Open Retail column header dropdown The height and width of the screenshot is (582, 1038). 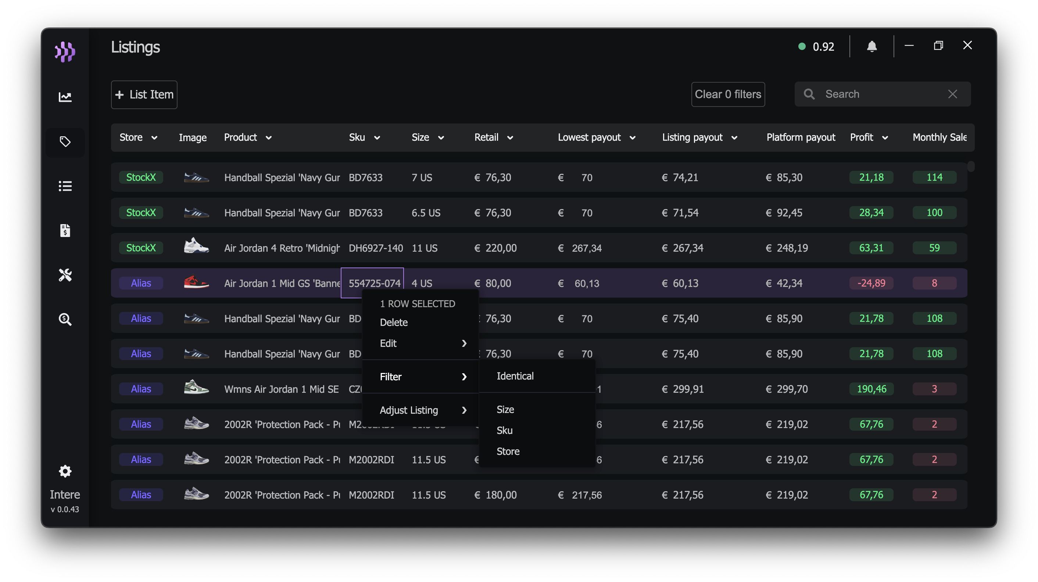pos(510,138)
